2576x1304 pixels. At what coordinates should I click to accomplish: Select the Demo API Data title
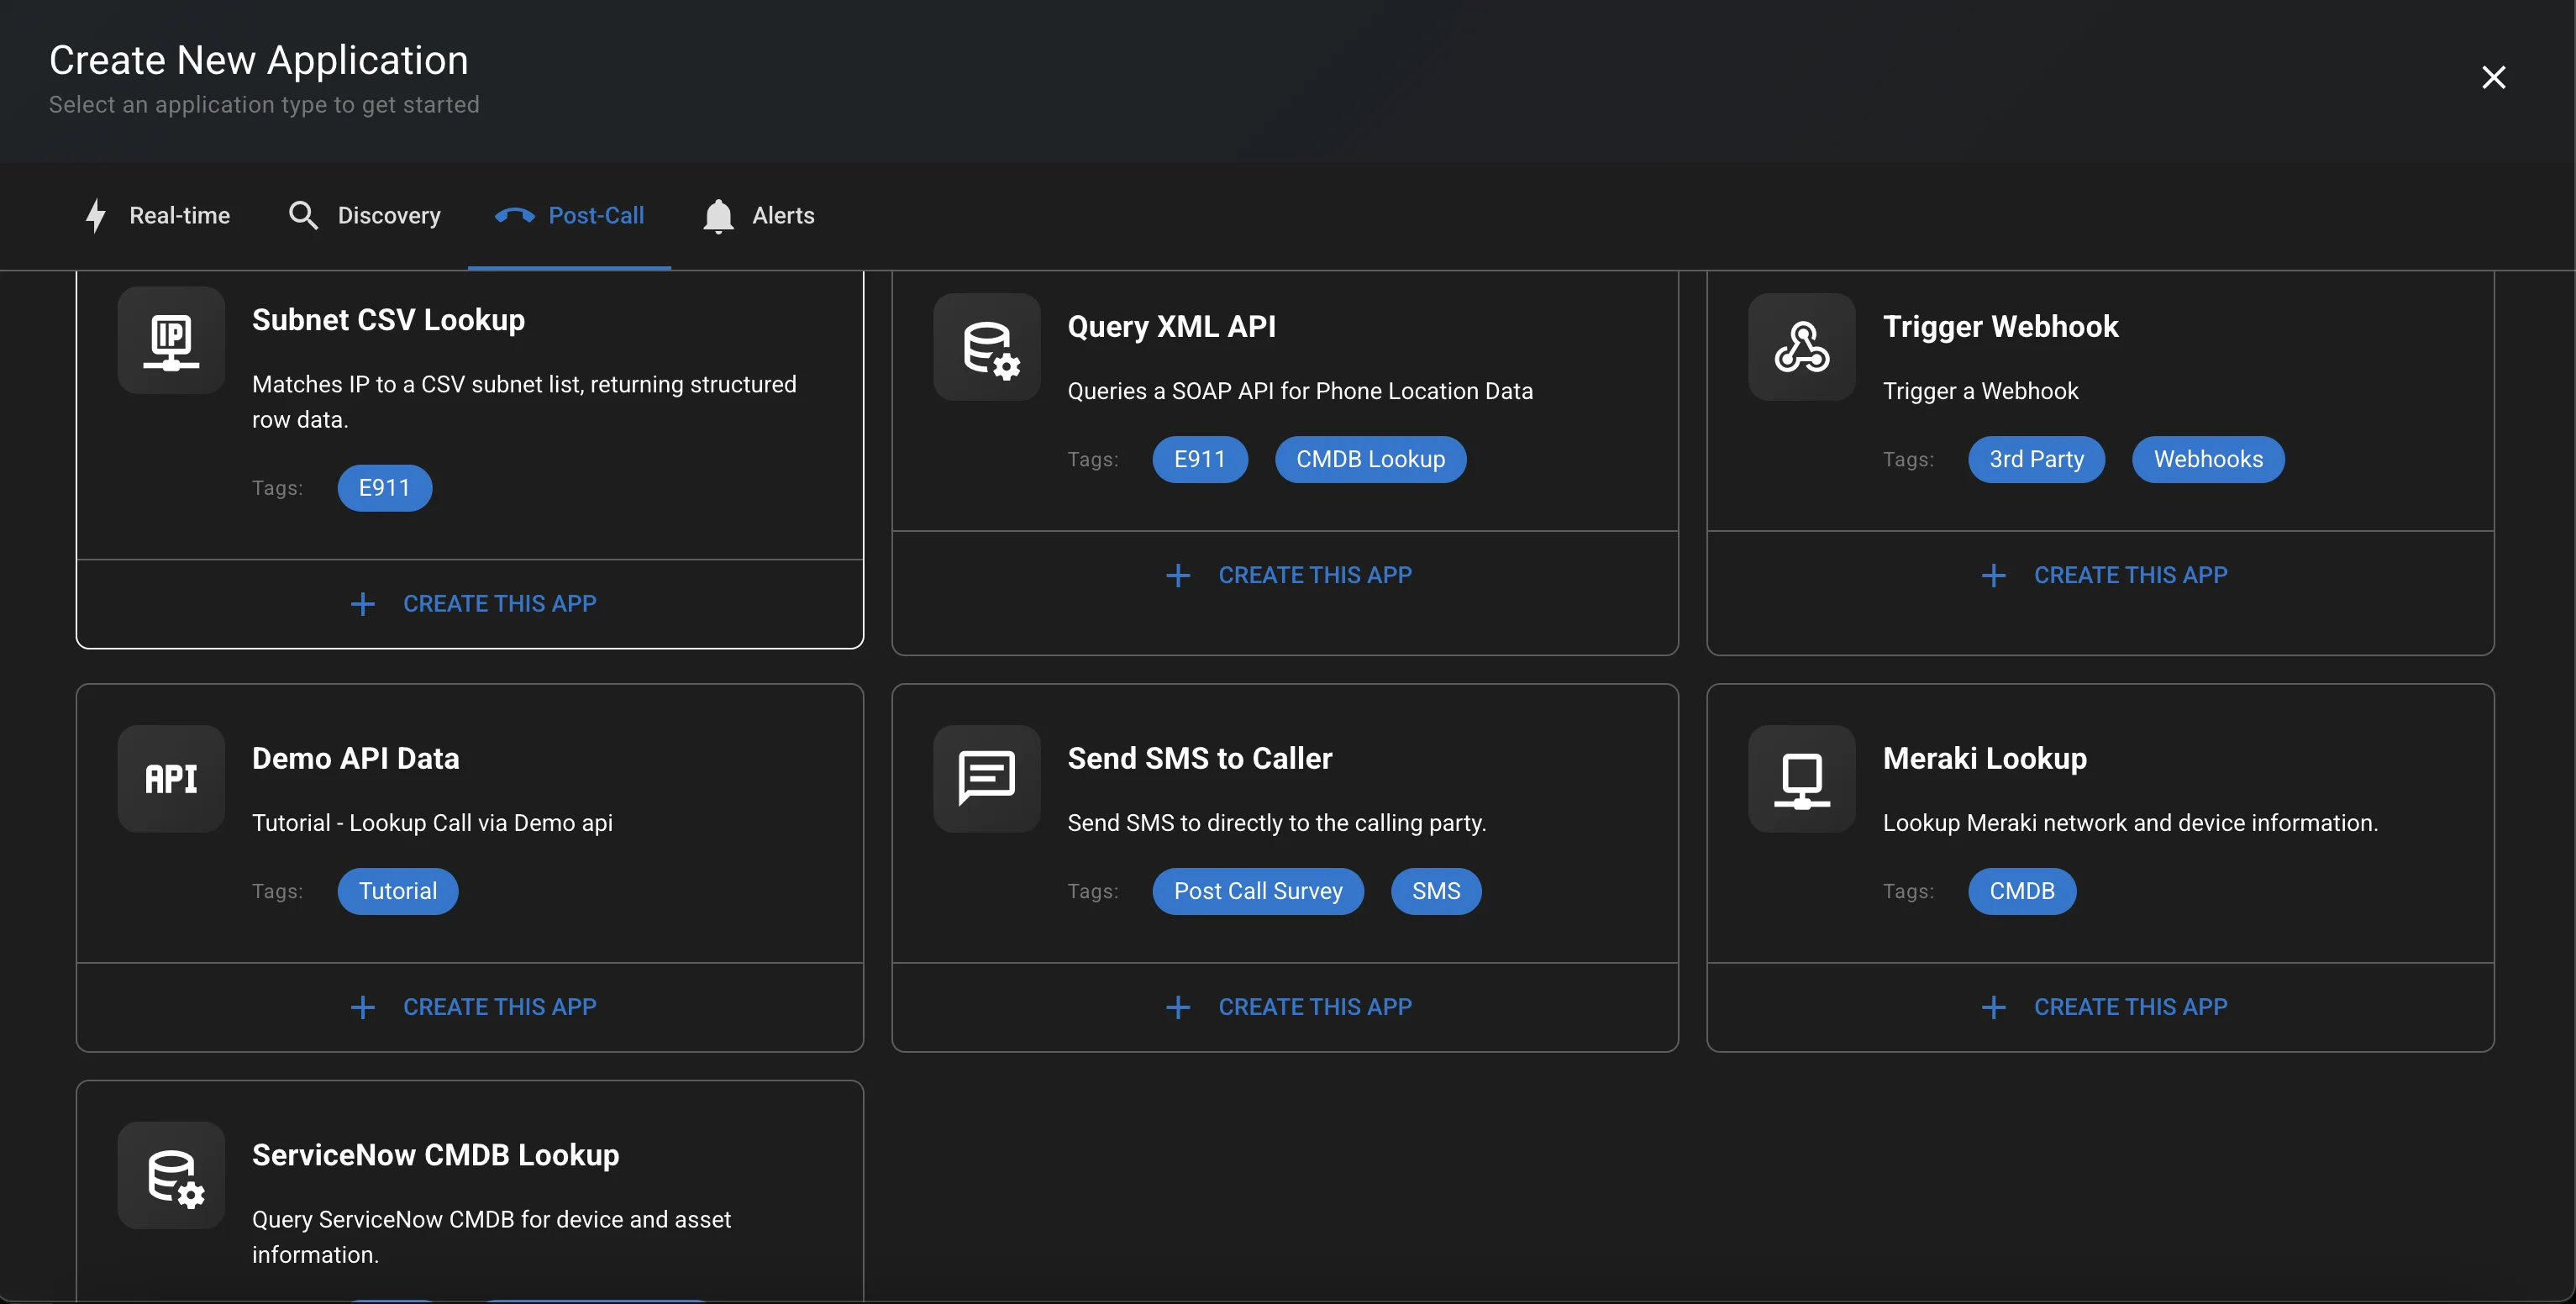[355, 759]
